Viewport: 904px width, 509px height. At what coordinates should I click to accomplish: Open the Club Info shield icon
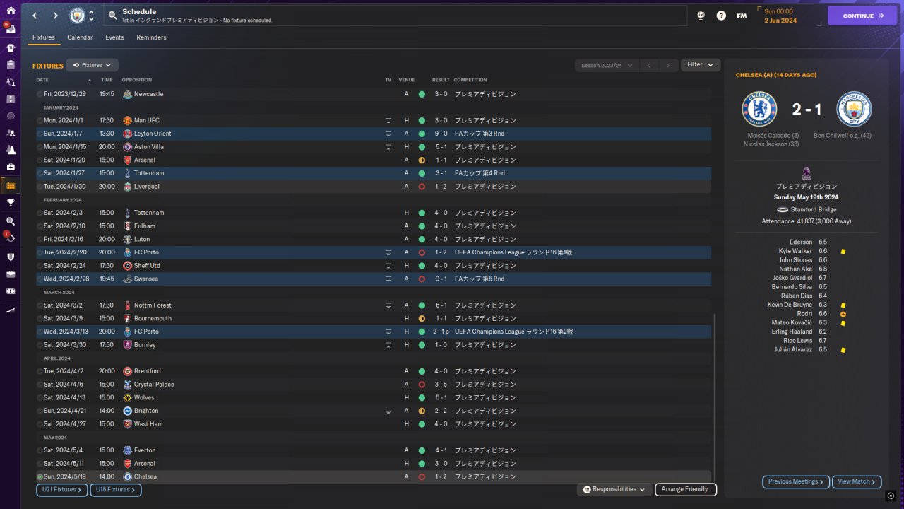pyautogui.click(x=11, y=257)
